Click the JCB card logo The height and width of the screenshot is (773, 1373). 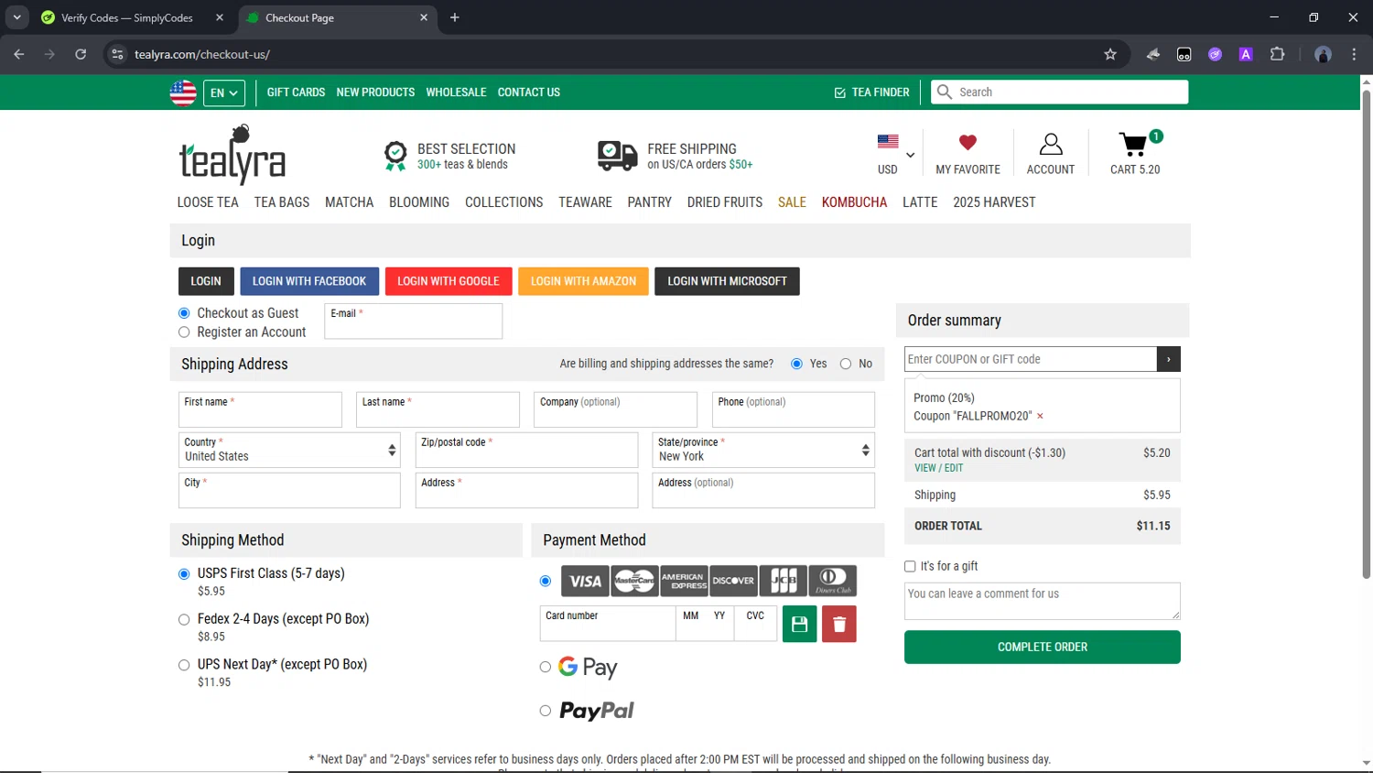point(784,581)
